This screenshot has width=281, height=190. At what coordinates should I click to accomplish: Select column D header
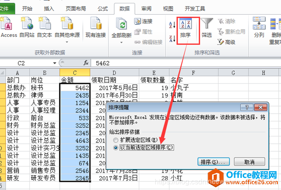click(x=114, y=73)
